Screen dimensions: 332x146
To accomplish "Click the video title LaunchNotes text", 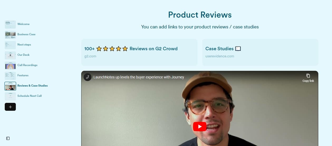I will coord(139,77).
